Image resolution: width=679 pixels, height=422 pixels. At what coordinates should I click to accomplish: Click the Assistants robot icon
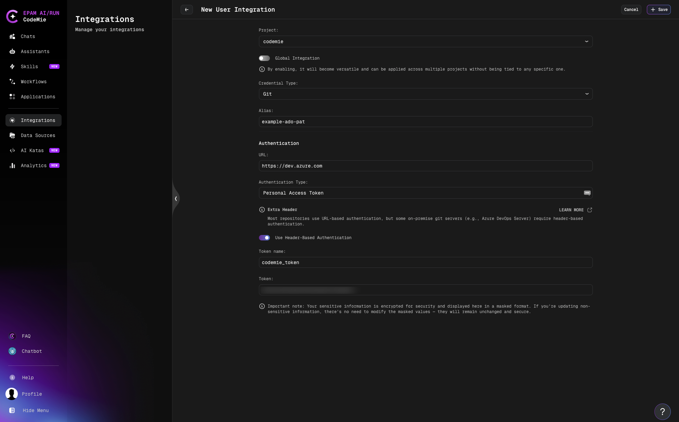12,51
